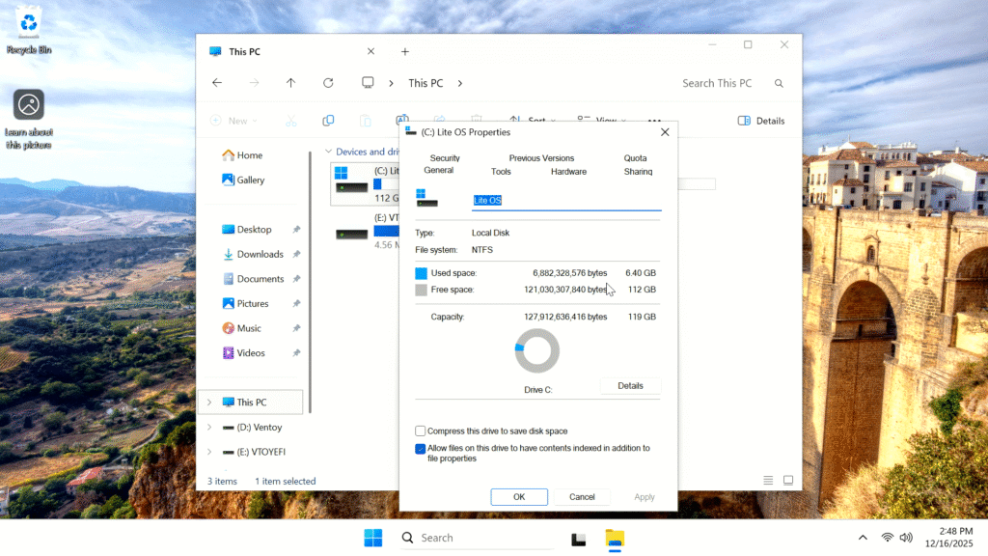Collapse the Devices and drives group
Viewport: 988px width, 556px height.
coord(329,152)
